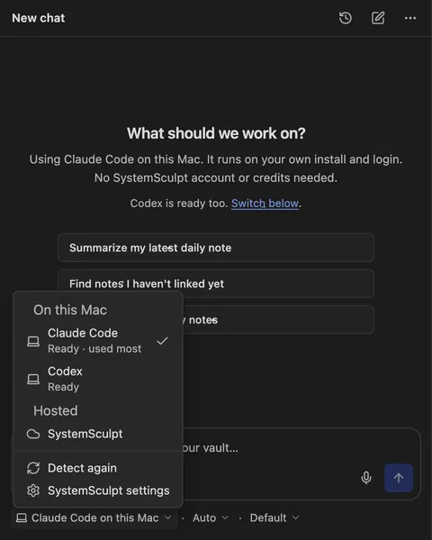Image resolution: width=432 pixels, height=540 pixels.
Task: Click Detect again menu entry
Action: pos(98,468)
